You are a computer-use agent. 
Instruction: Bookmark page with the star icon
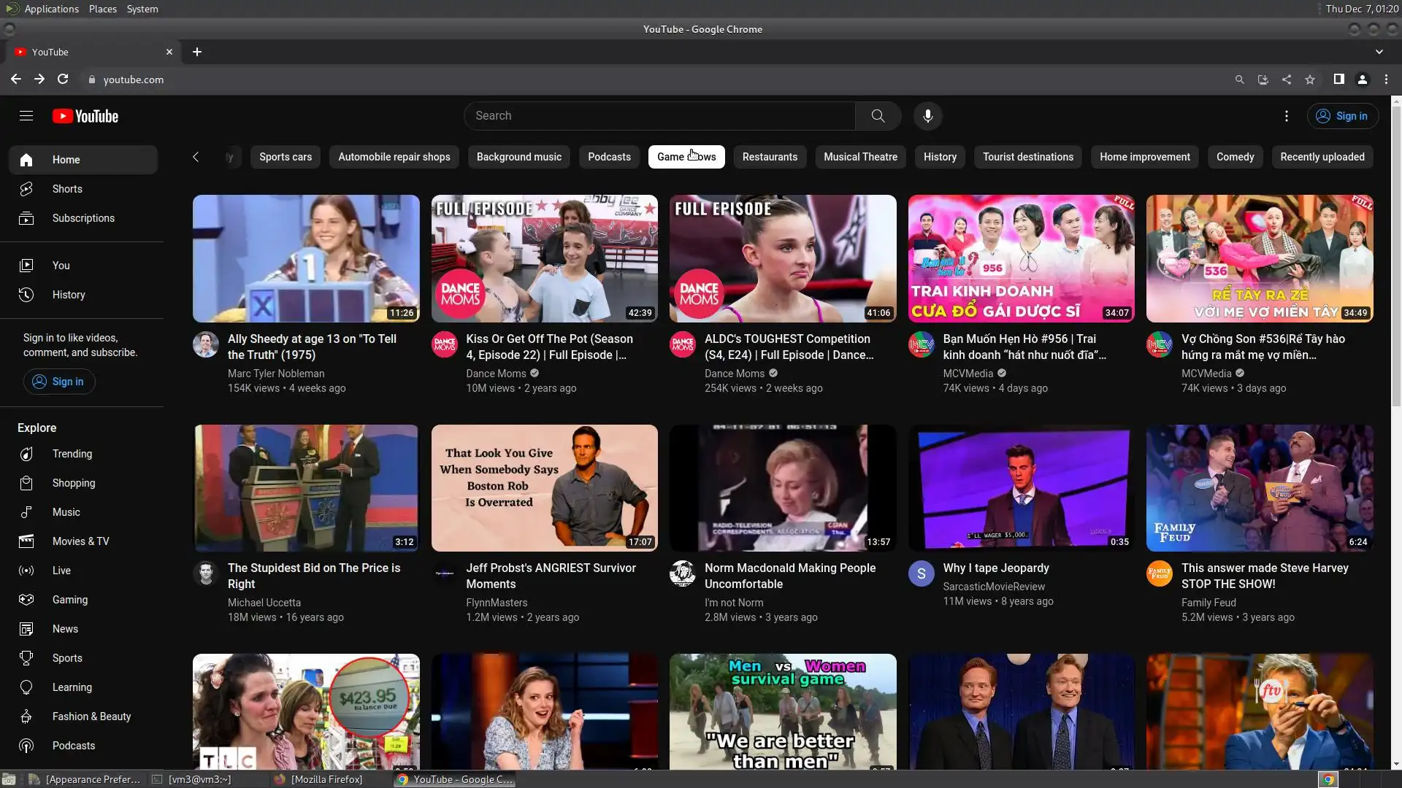click(x=1310, y=80)
